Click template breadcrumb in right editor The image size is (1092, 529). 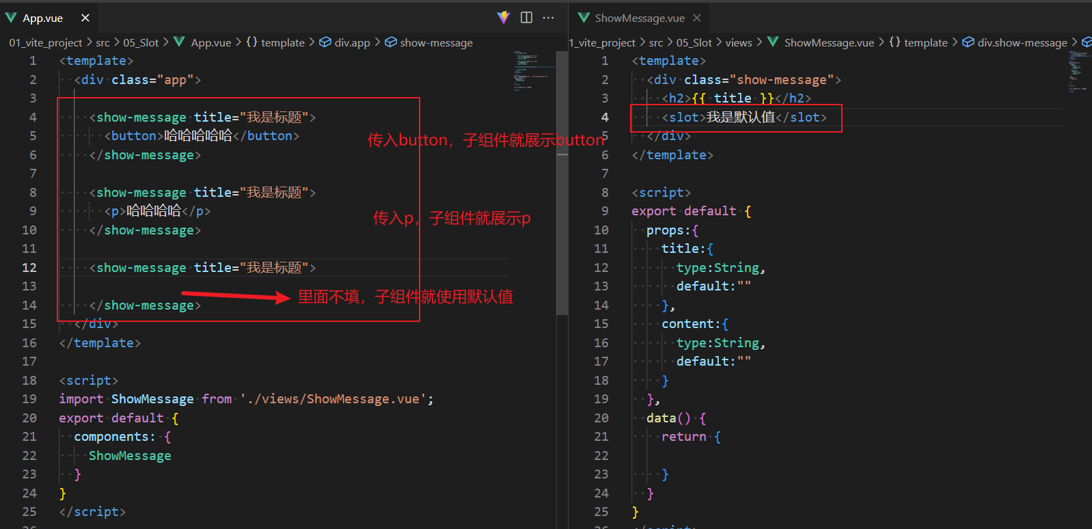point(926,42)
